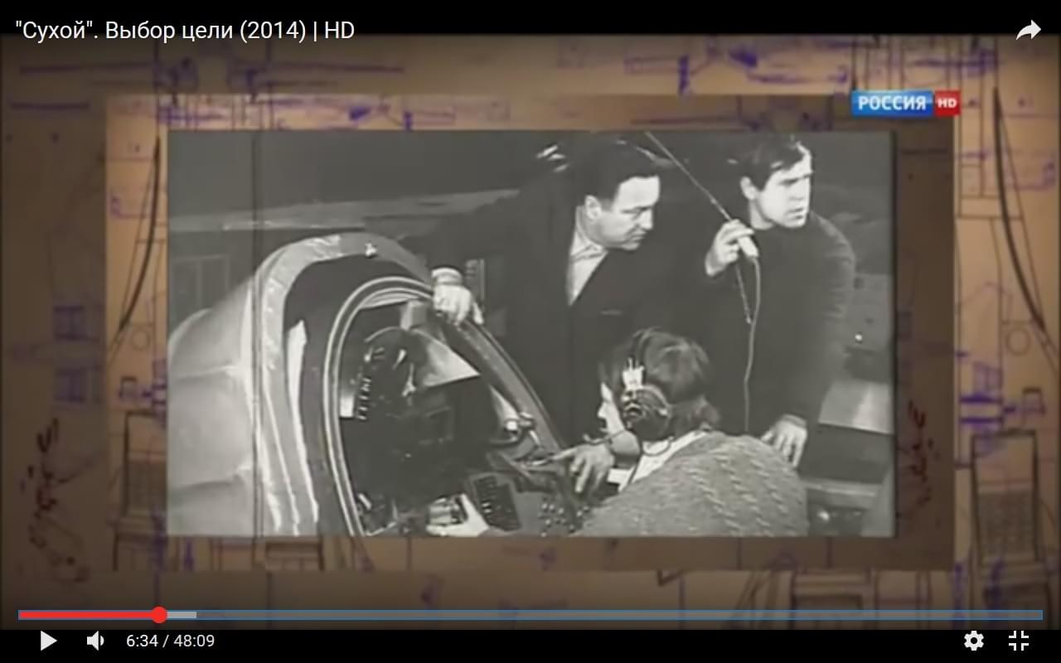
Task: Click the elapsed time 6:34 display
Action: click(x=141, y=641)
